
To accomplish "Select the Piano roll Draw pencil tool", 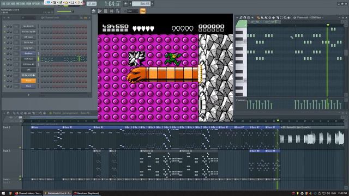I will 258,18.
